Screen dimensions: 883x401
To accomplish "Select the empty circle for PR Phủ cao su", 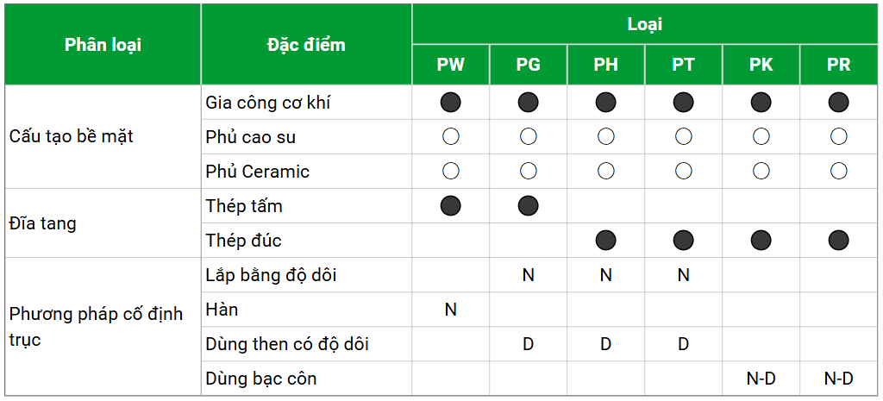I will (x=838, y=136).
